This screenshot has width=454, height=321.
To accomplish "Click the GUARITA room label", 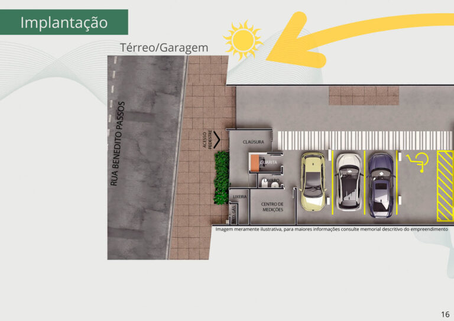I will pyautogui.click(x=268, y=163).
